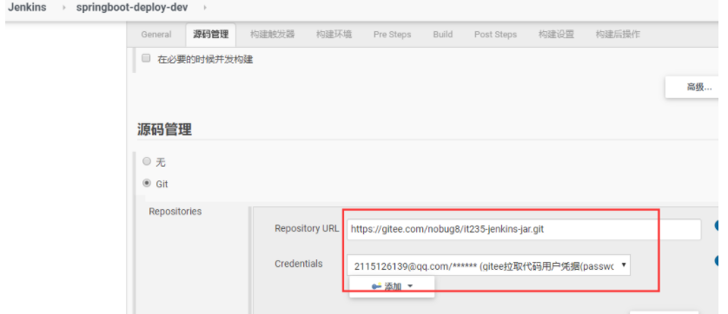
Task: Jump to the Post Steps tab
Action: [495, 35]
